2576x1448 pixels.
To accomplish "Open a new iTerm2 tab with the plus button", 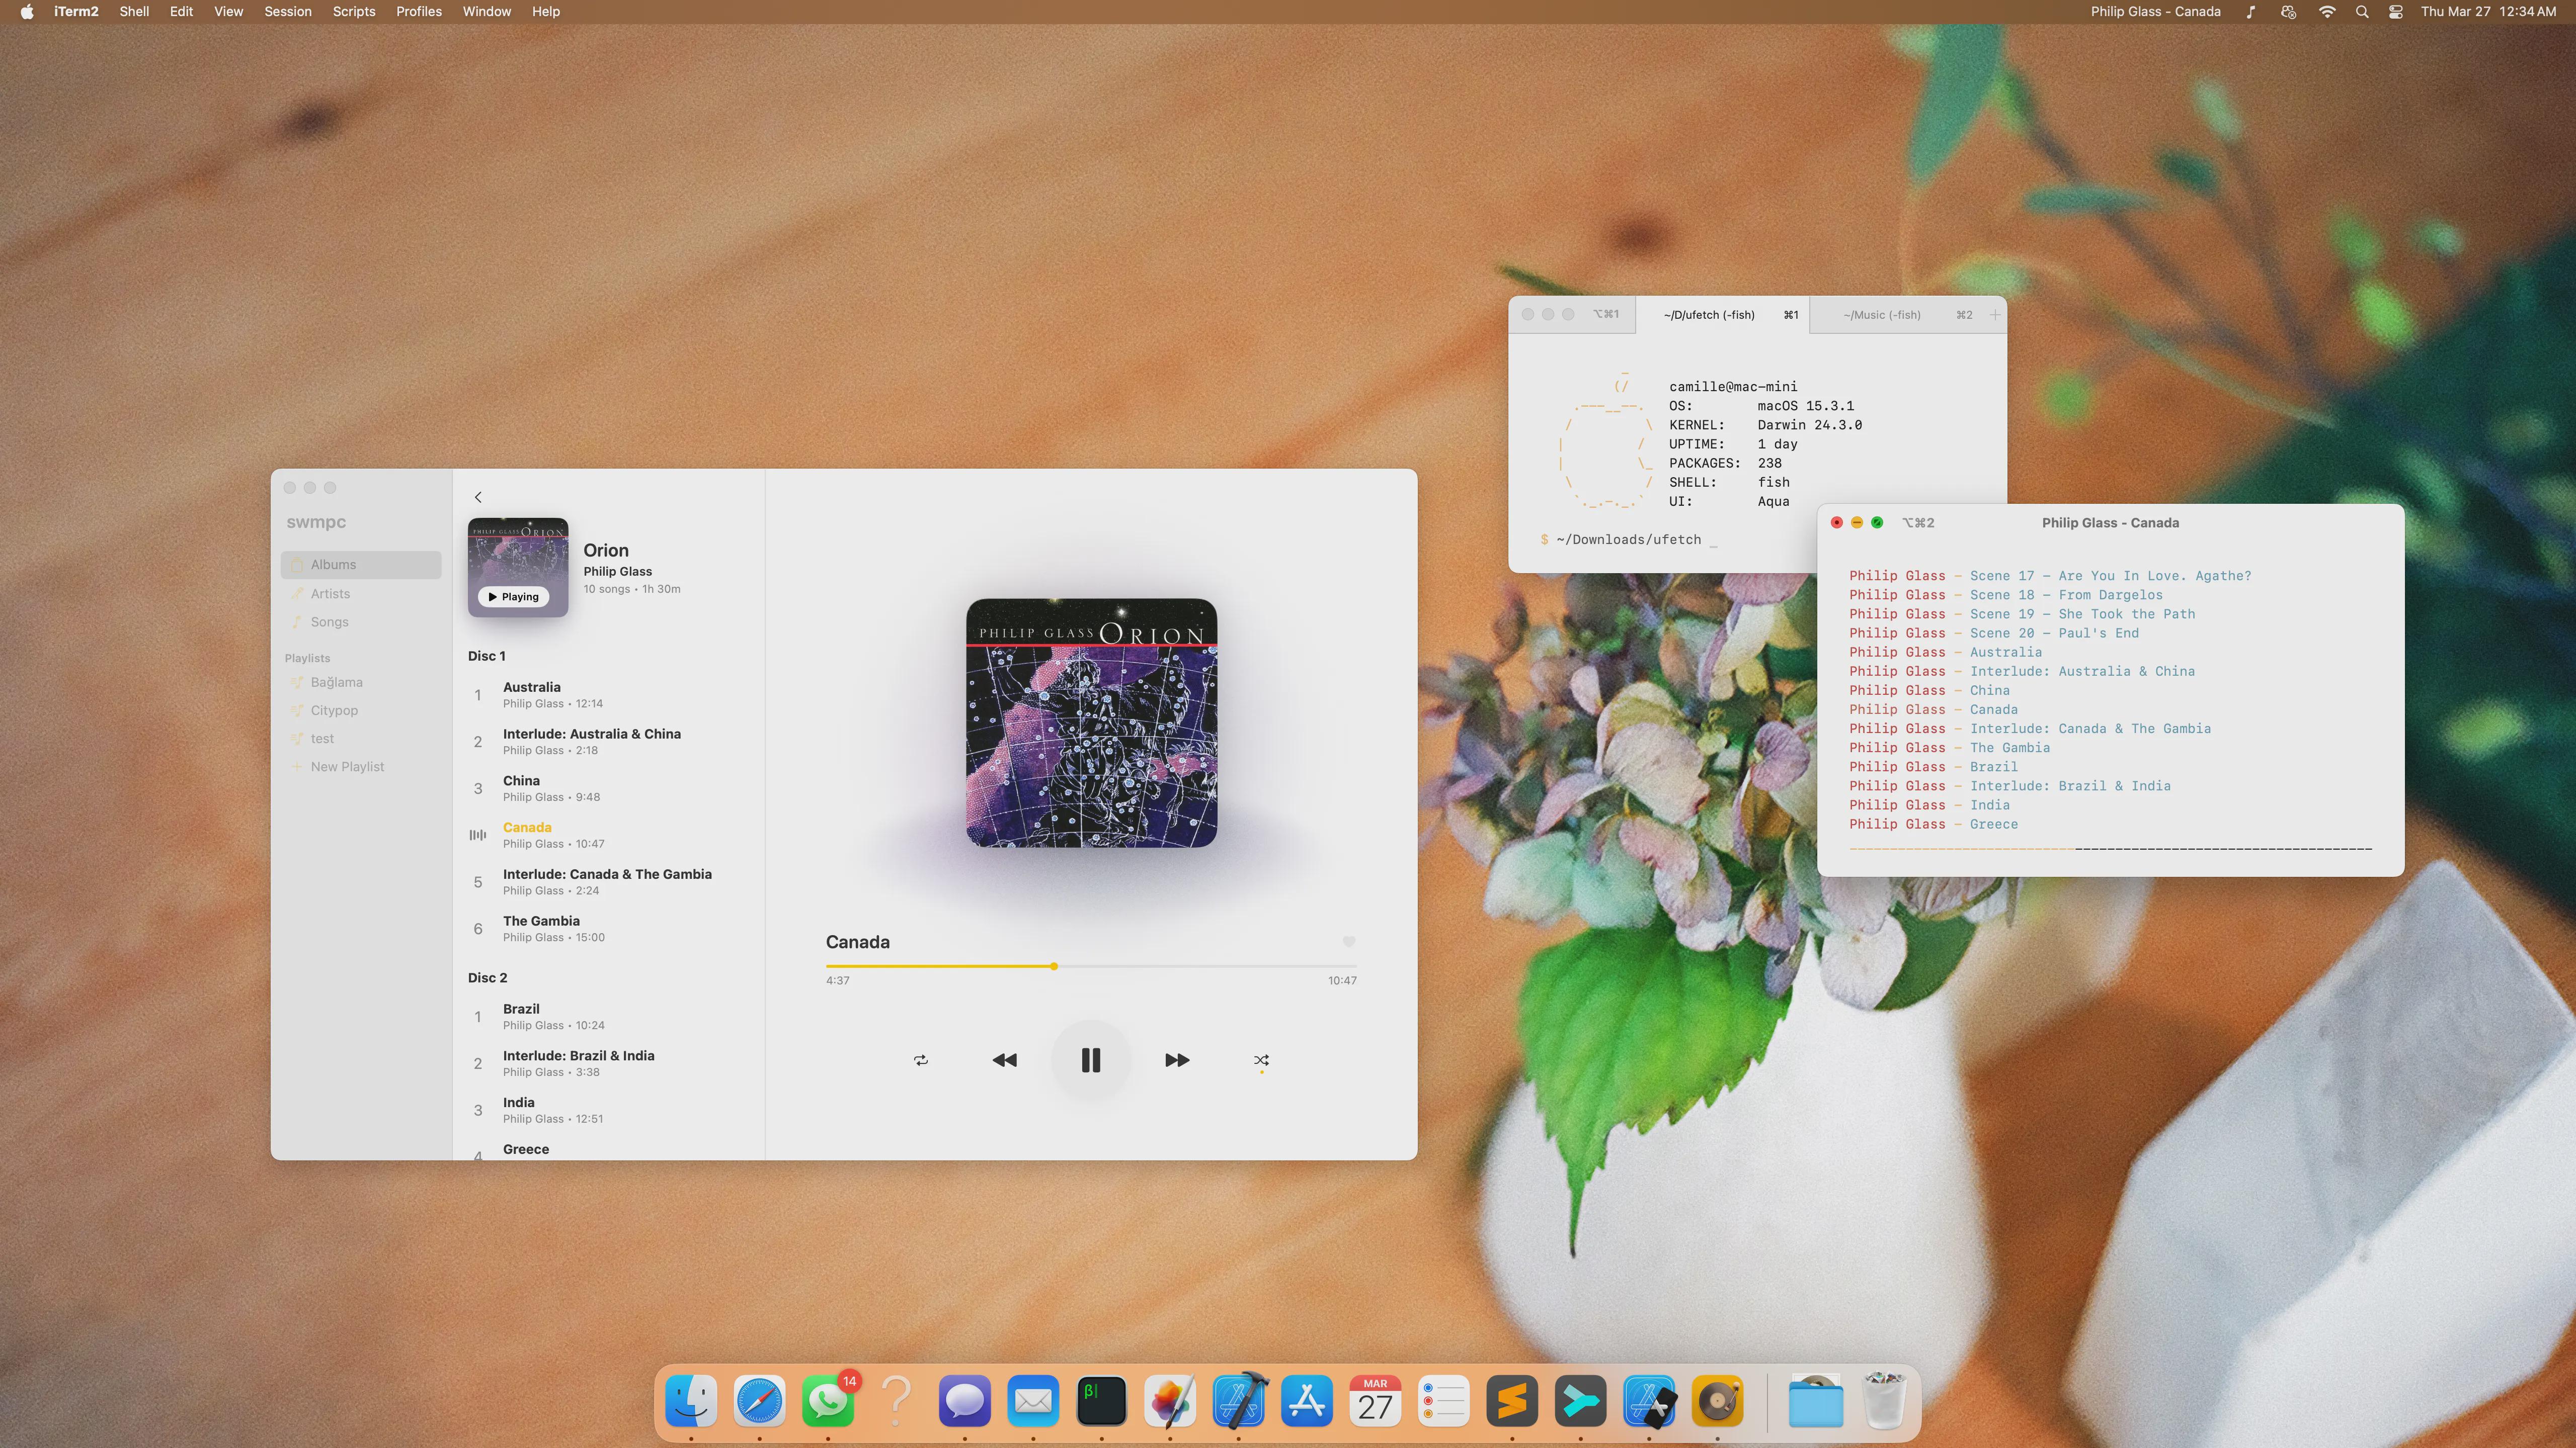I will point(1995,314).
